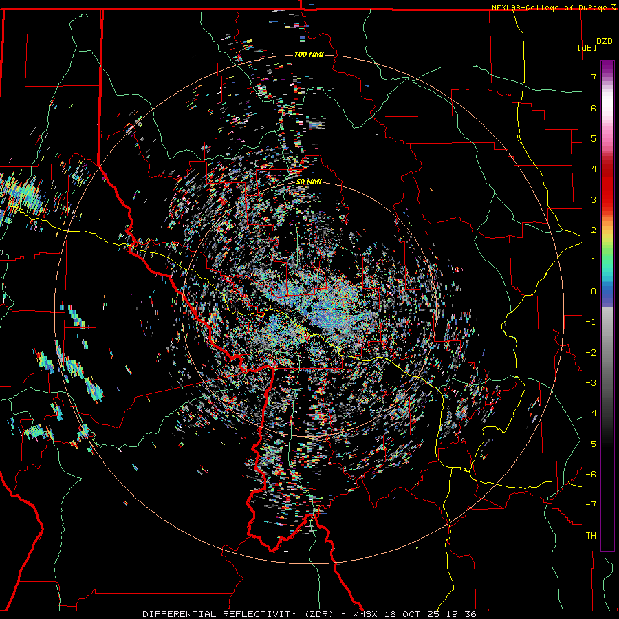
Task: Click the positive 7 scale label
Action: (594, 77)
